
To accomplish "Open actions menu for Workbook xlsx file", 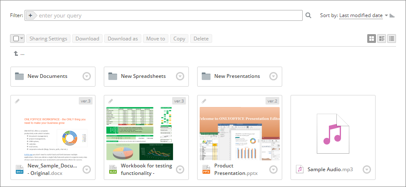I will coord(180,170).
